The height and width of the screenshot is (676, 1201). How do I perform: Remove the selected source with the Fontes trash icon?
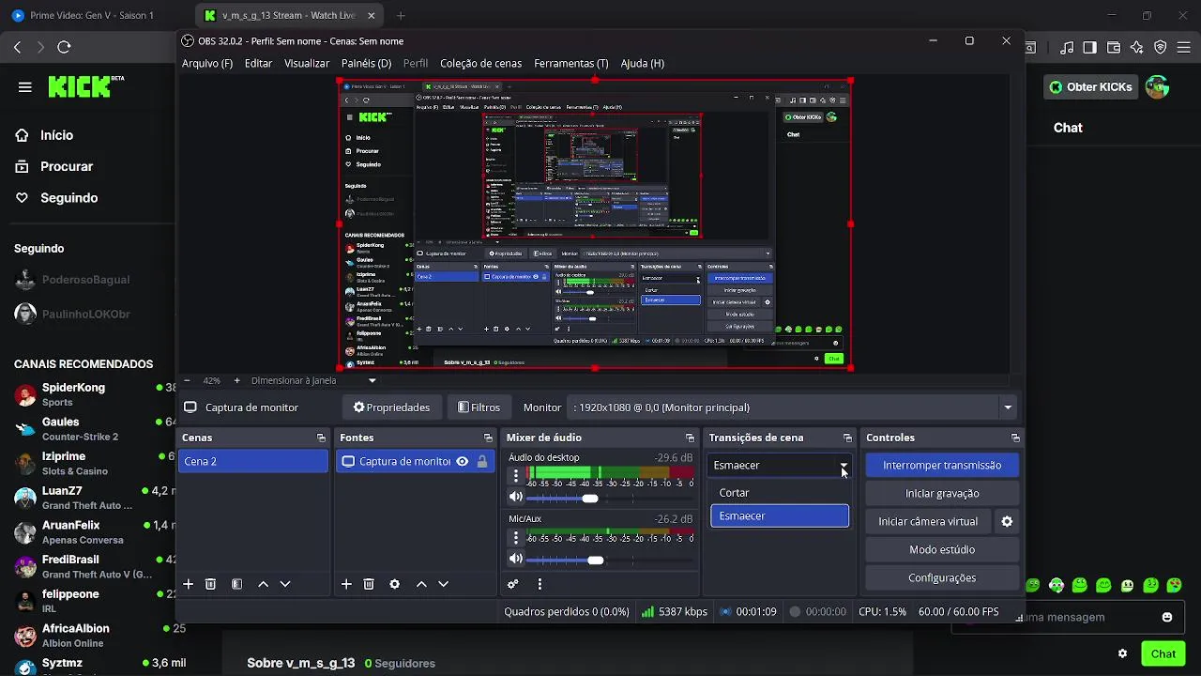(369, 584)
